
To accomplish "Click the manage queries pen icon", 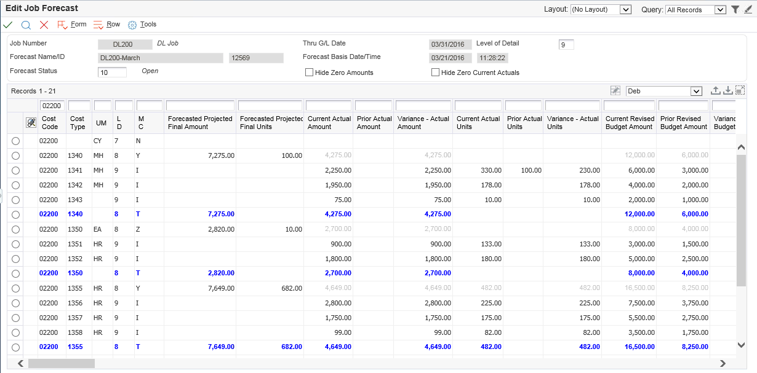I will tap(748, 9).
